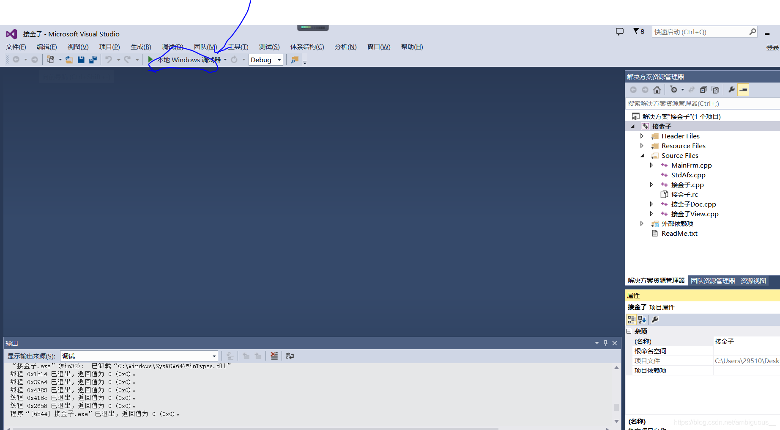Click the 登录 sign-in link
This screenshot has height=430, width=780.
point(773,48)
